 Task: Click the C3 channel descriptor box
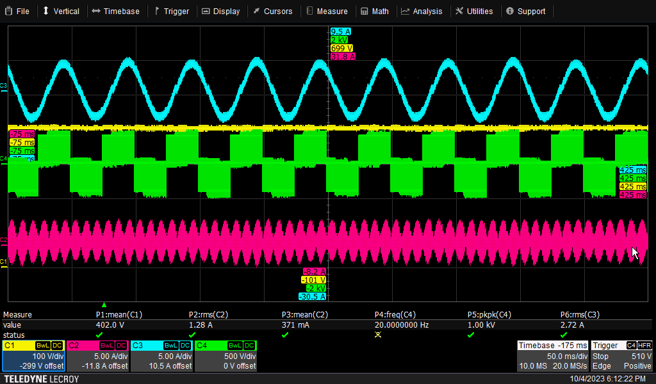[x=161, y=356]
